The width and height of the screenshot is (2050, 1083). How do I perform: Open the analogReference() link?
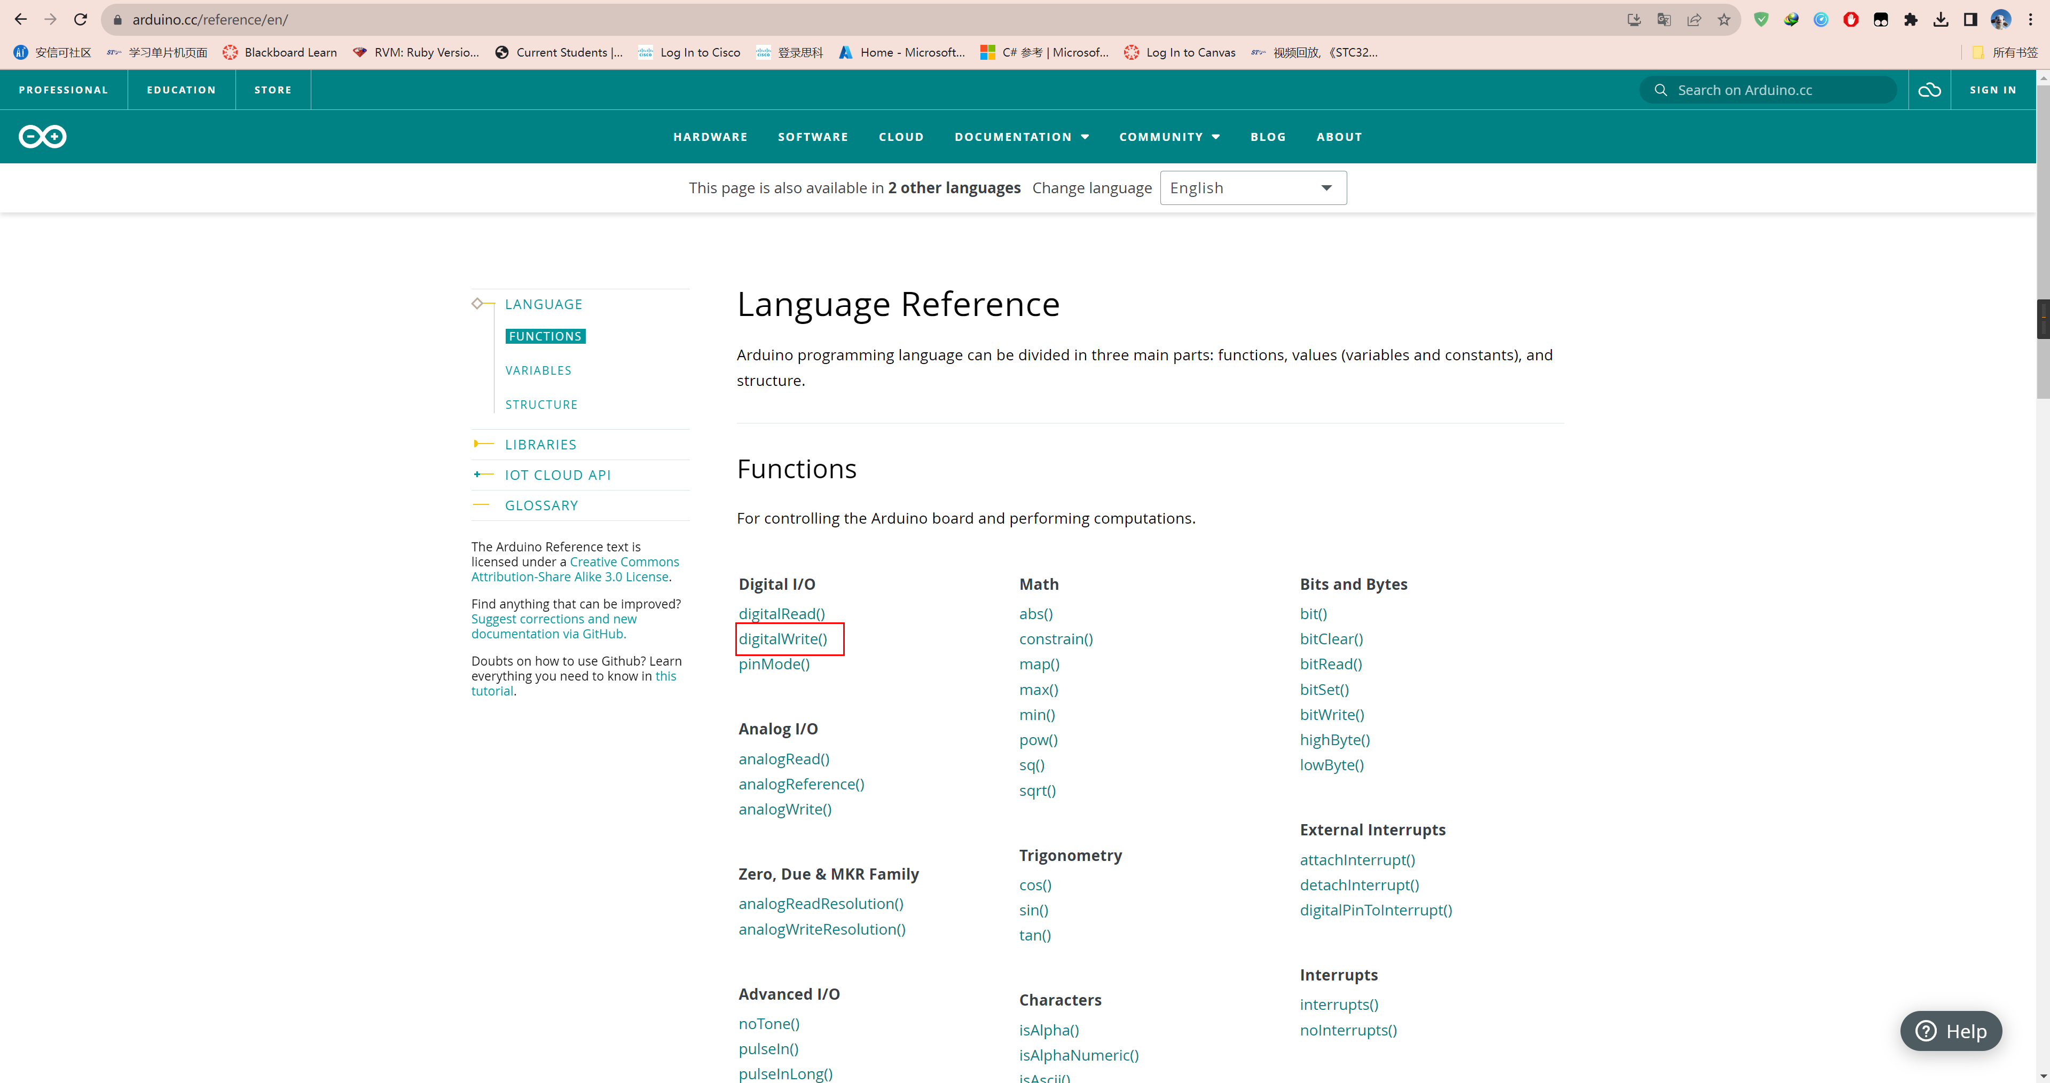coord(800,784)
